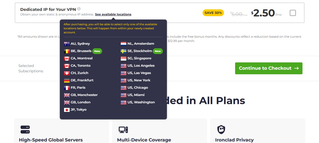Click the info icon beside Dedicated IP title
Viewport: 319px width, 143px height.
(x=79, y=9)
